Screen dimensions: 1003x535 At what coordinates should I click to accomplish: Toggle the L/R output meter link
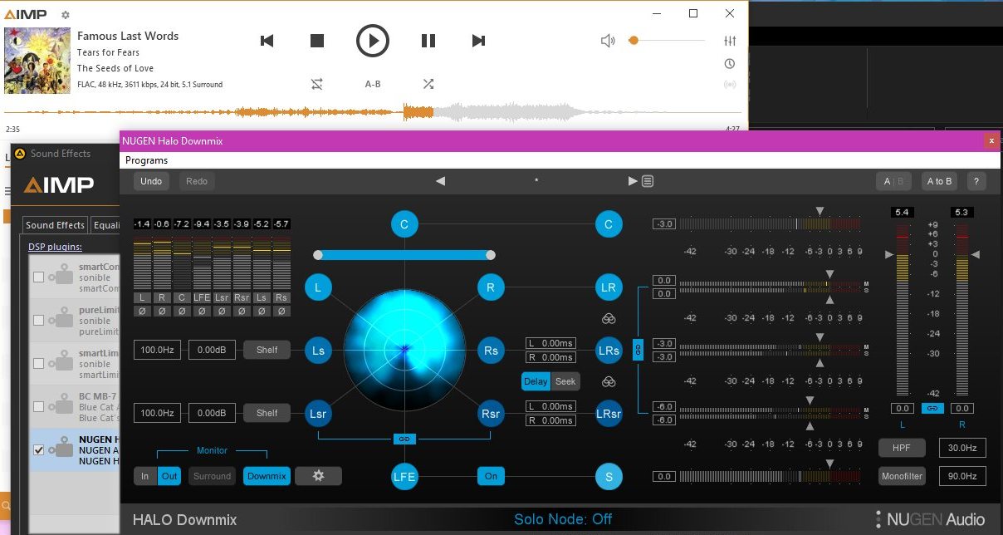tap(932, 408)
